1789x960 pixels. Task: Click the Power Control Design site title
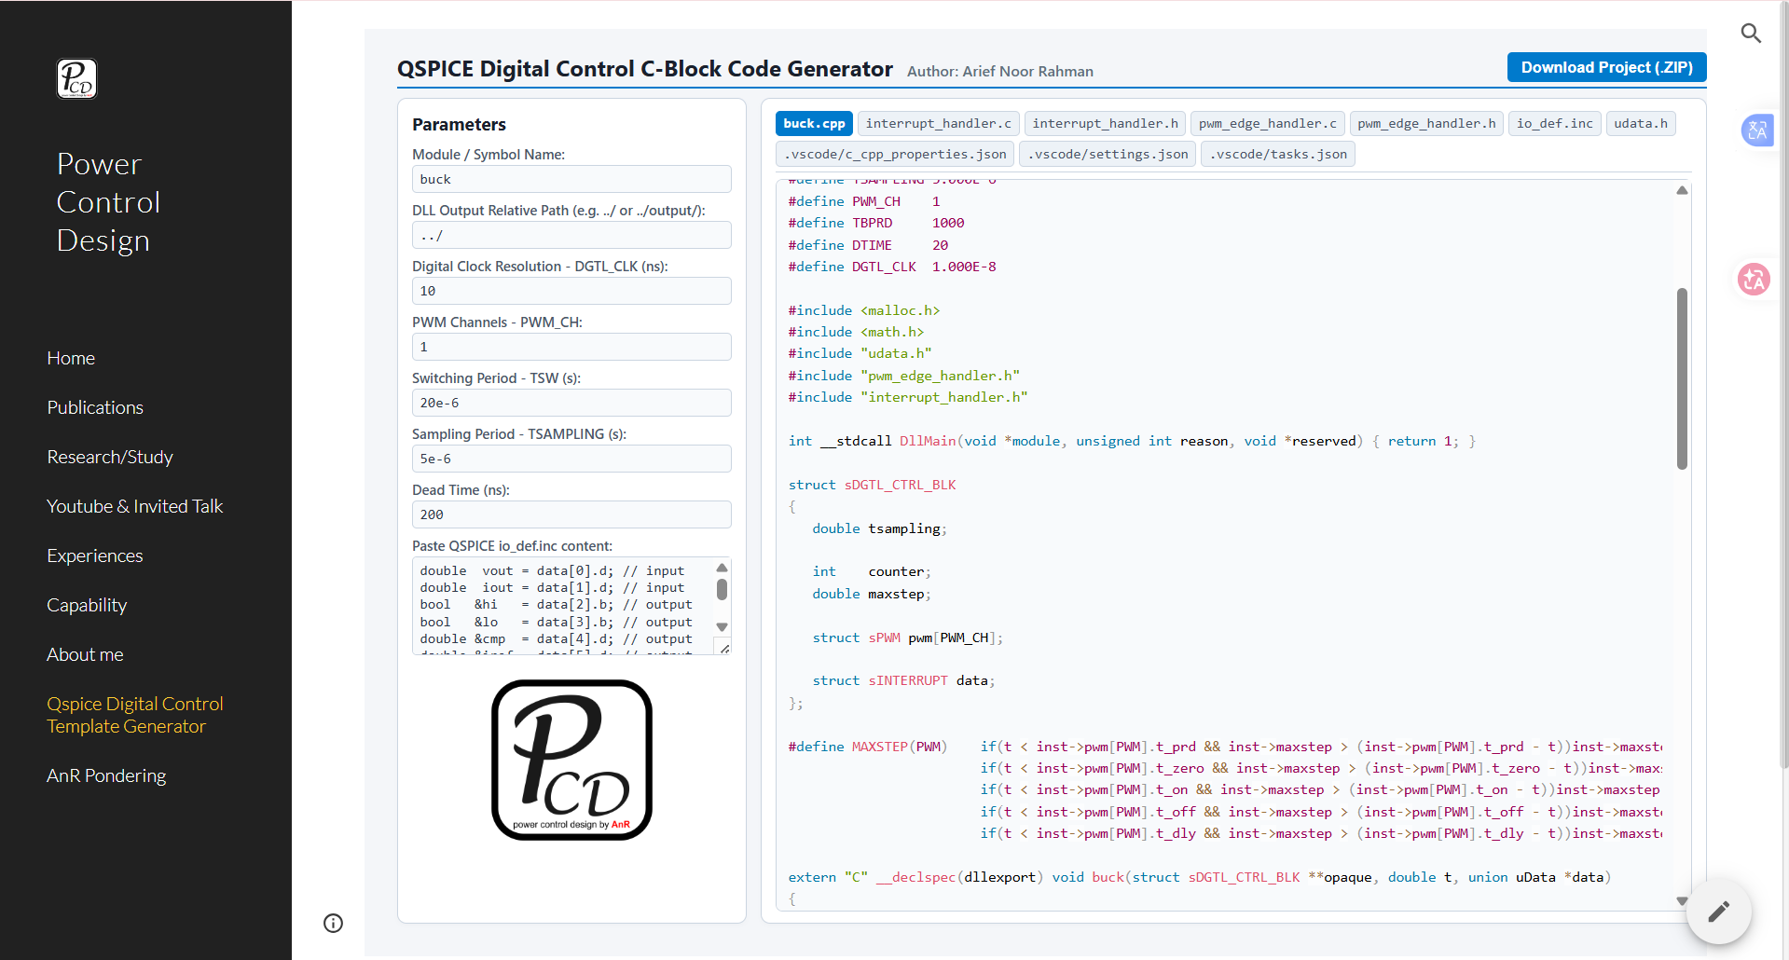[x=108, y=202]
